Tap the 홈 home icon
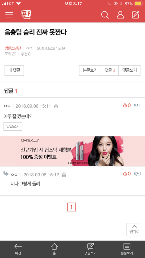The image size is (145, 258). pyautogui.click(x=54, y=246)
